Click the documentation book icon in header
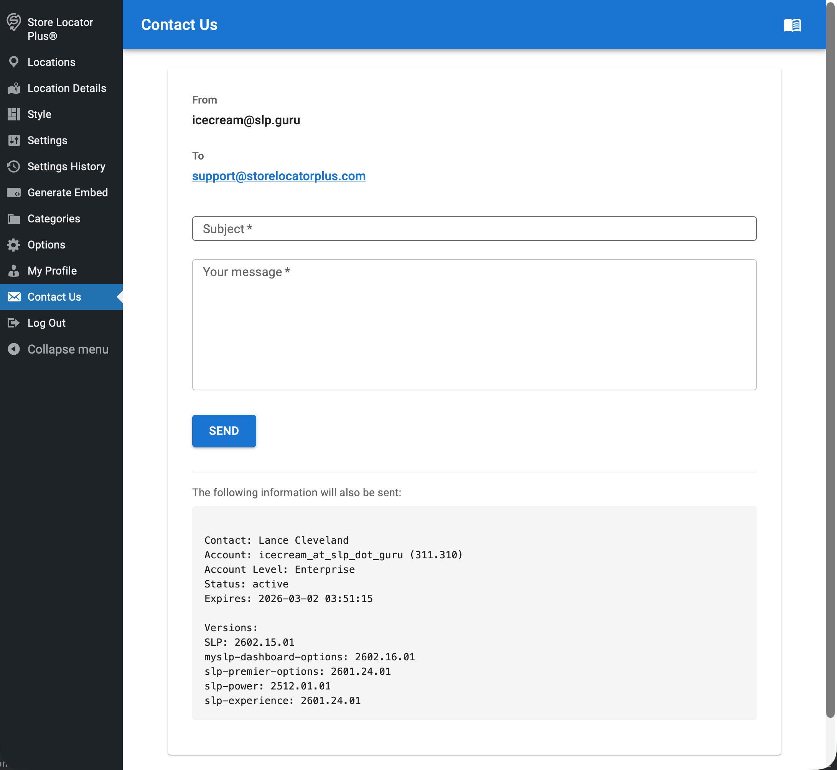Screen dimensions: 837x770 (x=792, y=25)
